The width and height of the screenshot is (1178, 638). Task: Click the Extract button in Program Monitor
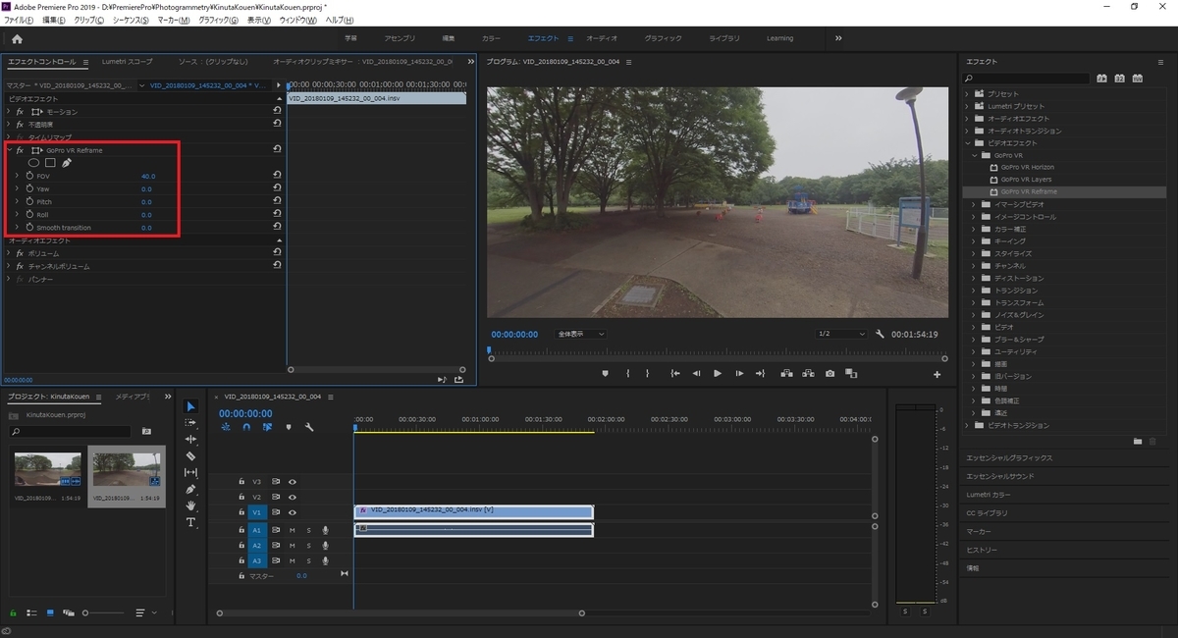tap(808, 373)
